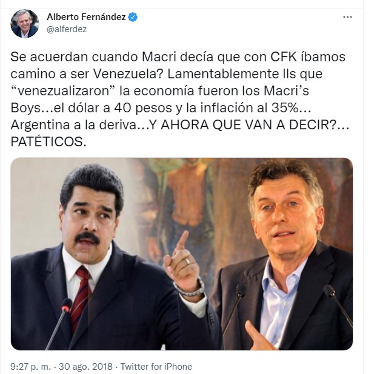Open the Twitter for iPhone source link
The width and height of the screenshot is (374, 374).
[x=156, y=366]
